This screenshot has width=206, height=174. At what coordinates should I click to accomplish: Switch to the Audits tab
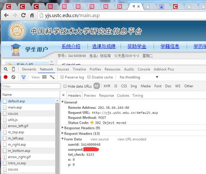tap(129, 69)
